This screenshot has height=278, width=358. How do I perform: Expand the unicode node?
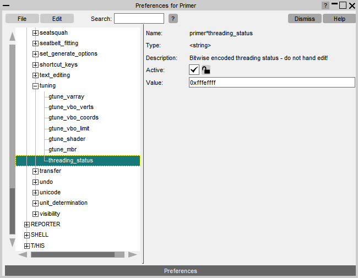35,193
